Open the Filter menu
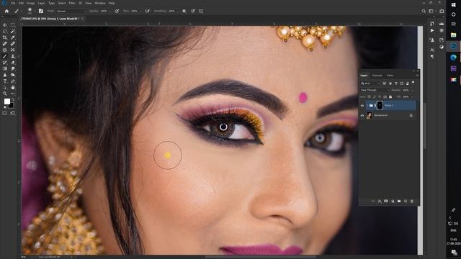461x259 pixels. coord(72,3)
